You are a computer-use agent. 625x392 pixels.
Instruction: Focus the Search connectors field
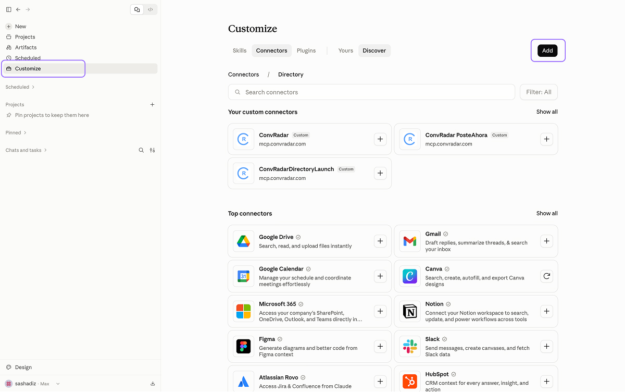pyautogui.click(x=371, y=92)
